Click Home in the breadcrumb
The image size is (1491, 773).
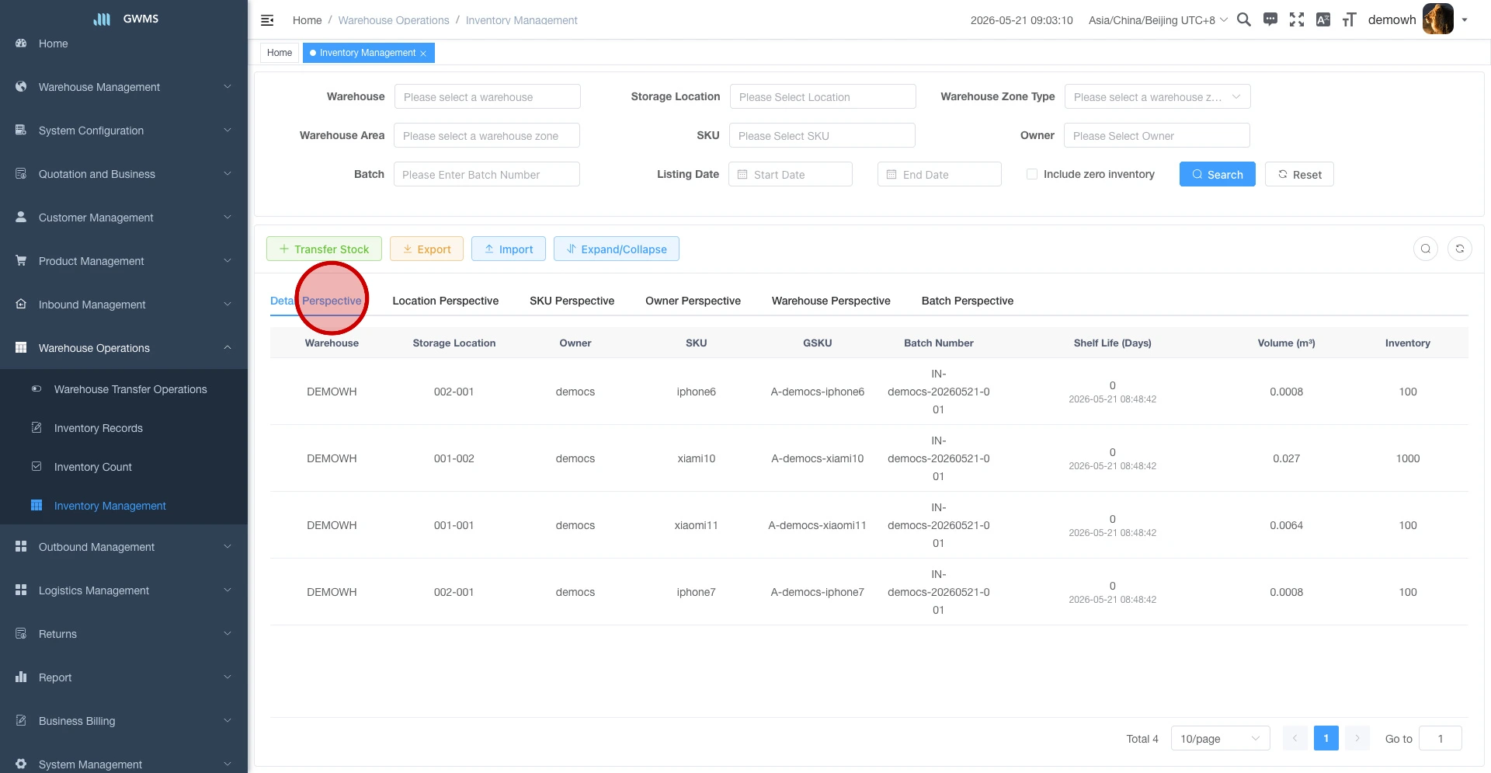(307, 20)
